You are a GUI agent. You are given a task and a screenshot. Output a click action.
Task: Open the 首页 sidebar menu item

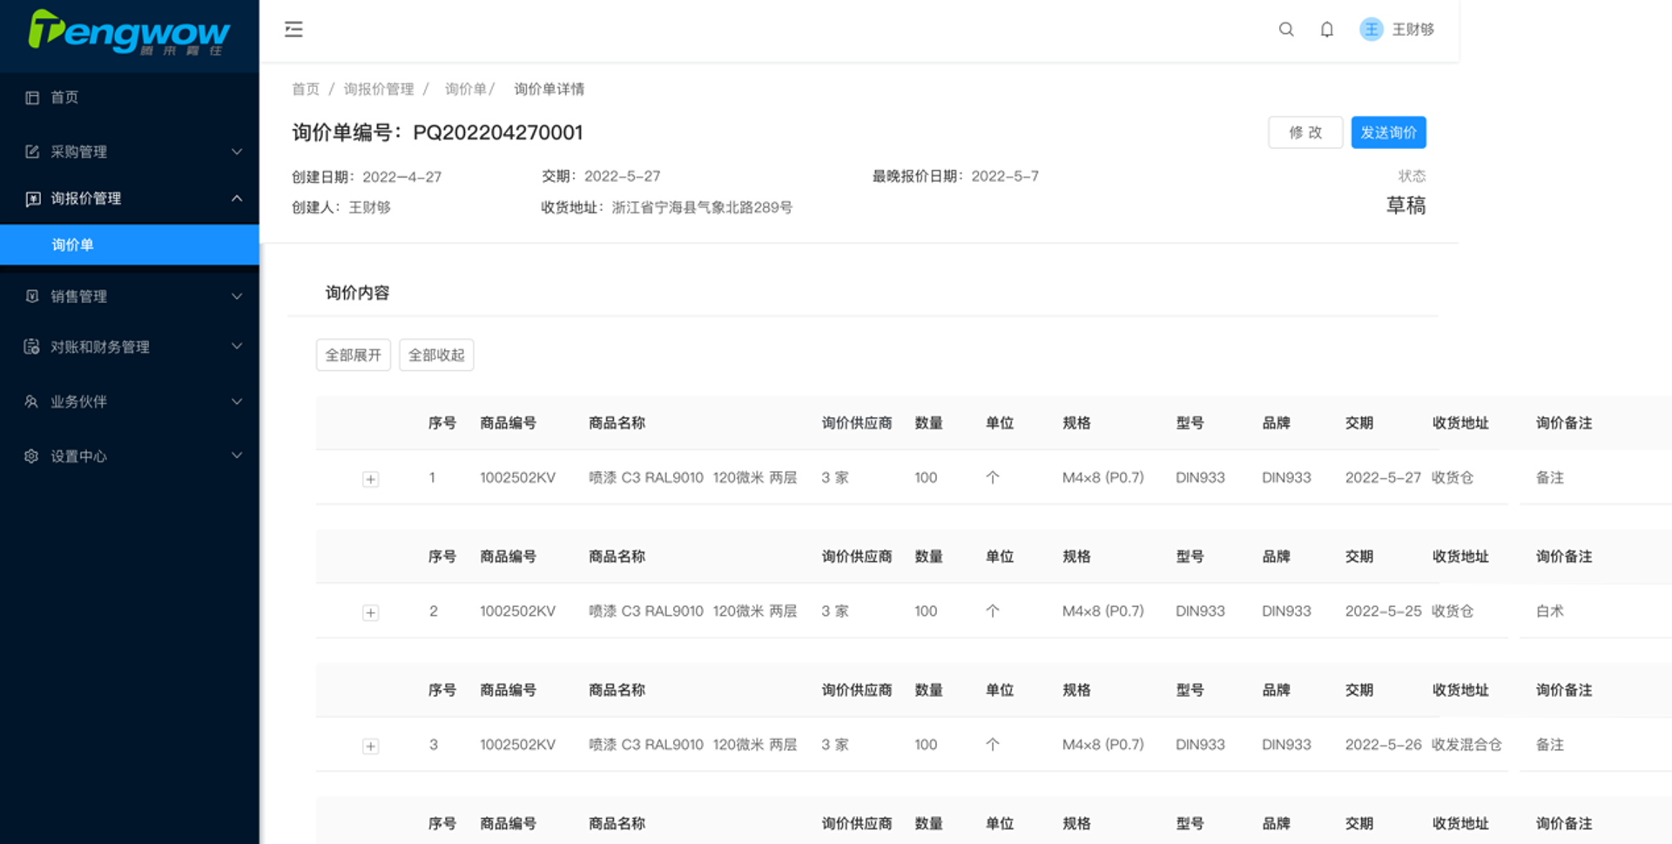(130, 98)
